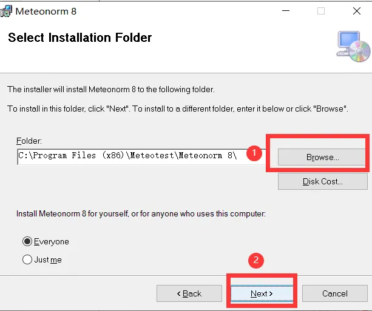Click the Select Installation Folder heading
This screenshot has height=311, width=372.
(x=79, y=38)
